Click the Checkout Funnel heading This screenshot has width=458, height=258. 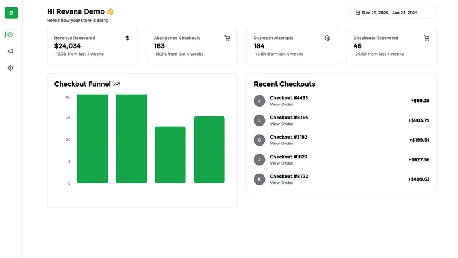coord(82,84)
